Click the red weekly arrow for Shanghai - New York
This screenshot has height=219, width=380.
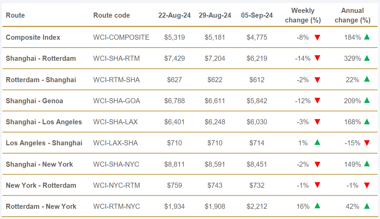click(318, 165)
